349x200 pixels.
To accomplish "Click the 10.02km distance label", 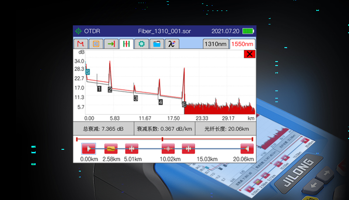I will (170, 159).
